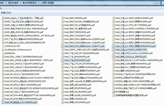Select Intel_DELL_N3010_广达UM7C(HM57).pdf
Screen dimensions: 164x106
coord(24,64)
